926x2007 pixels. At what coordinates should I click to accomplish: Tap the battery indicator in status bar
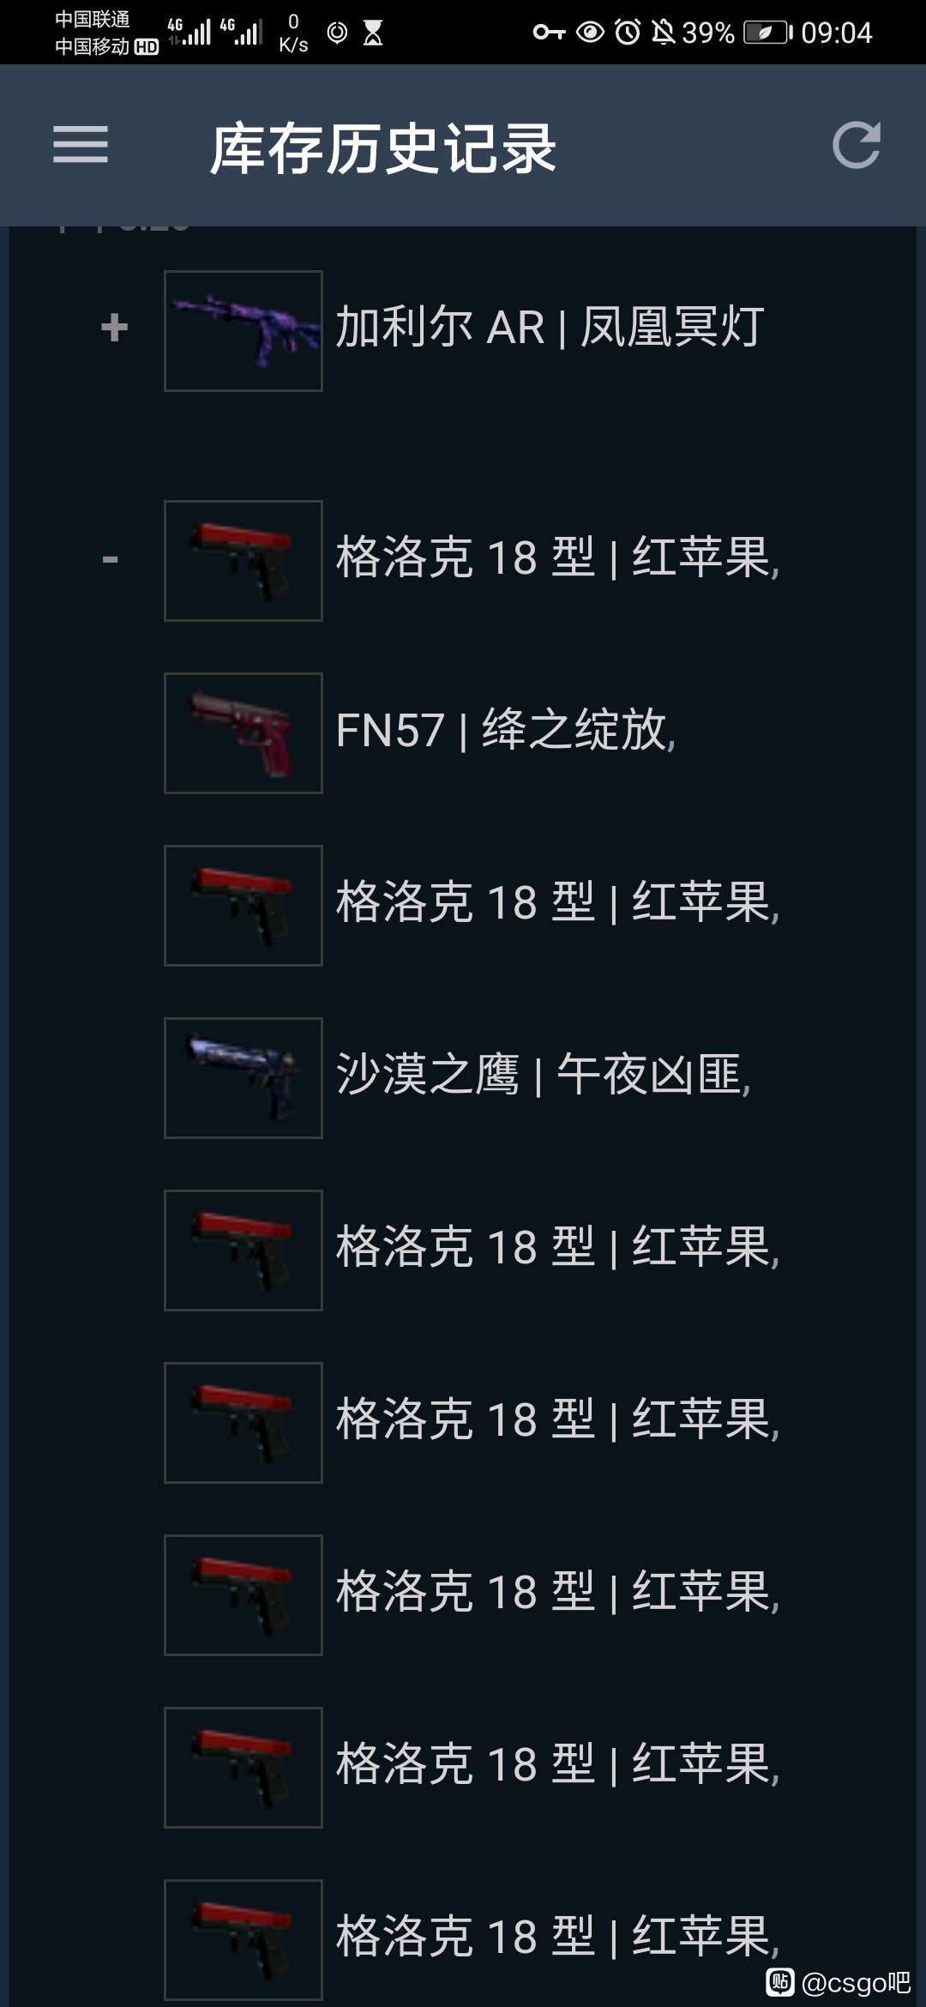[767, 33]
